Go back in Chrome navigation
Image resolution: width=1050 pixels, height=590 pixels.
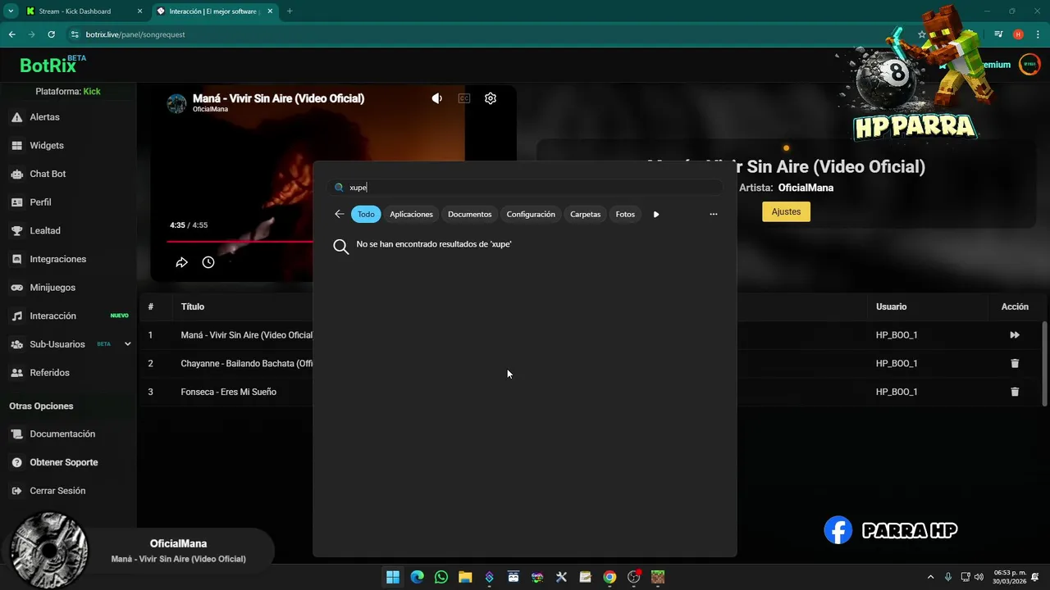(11, 34)
